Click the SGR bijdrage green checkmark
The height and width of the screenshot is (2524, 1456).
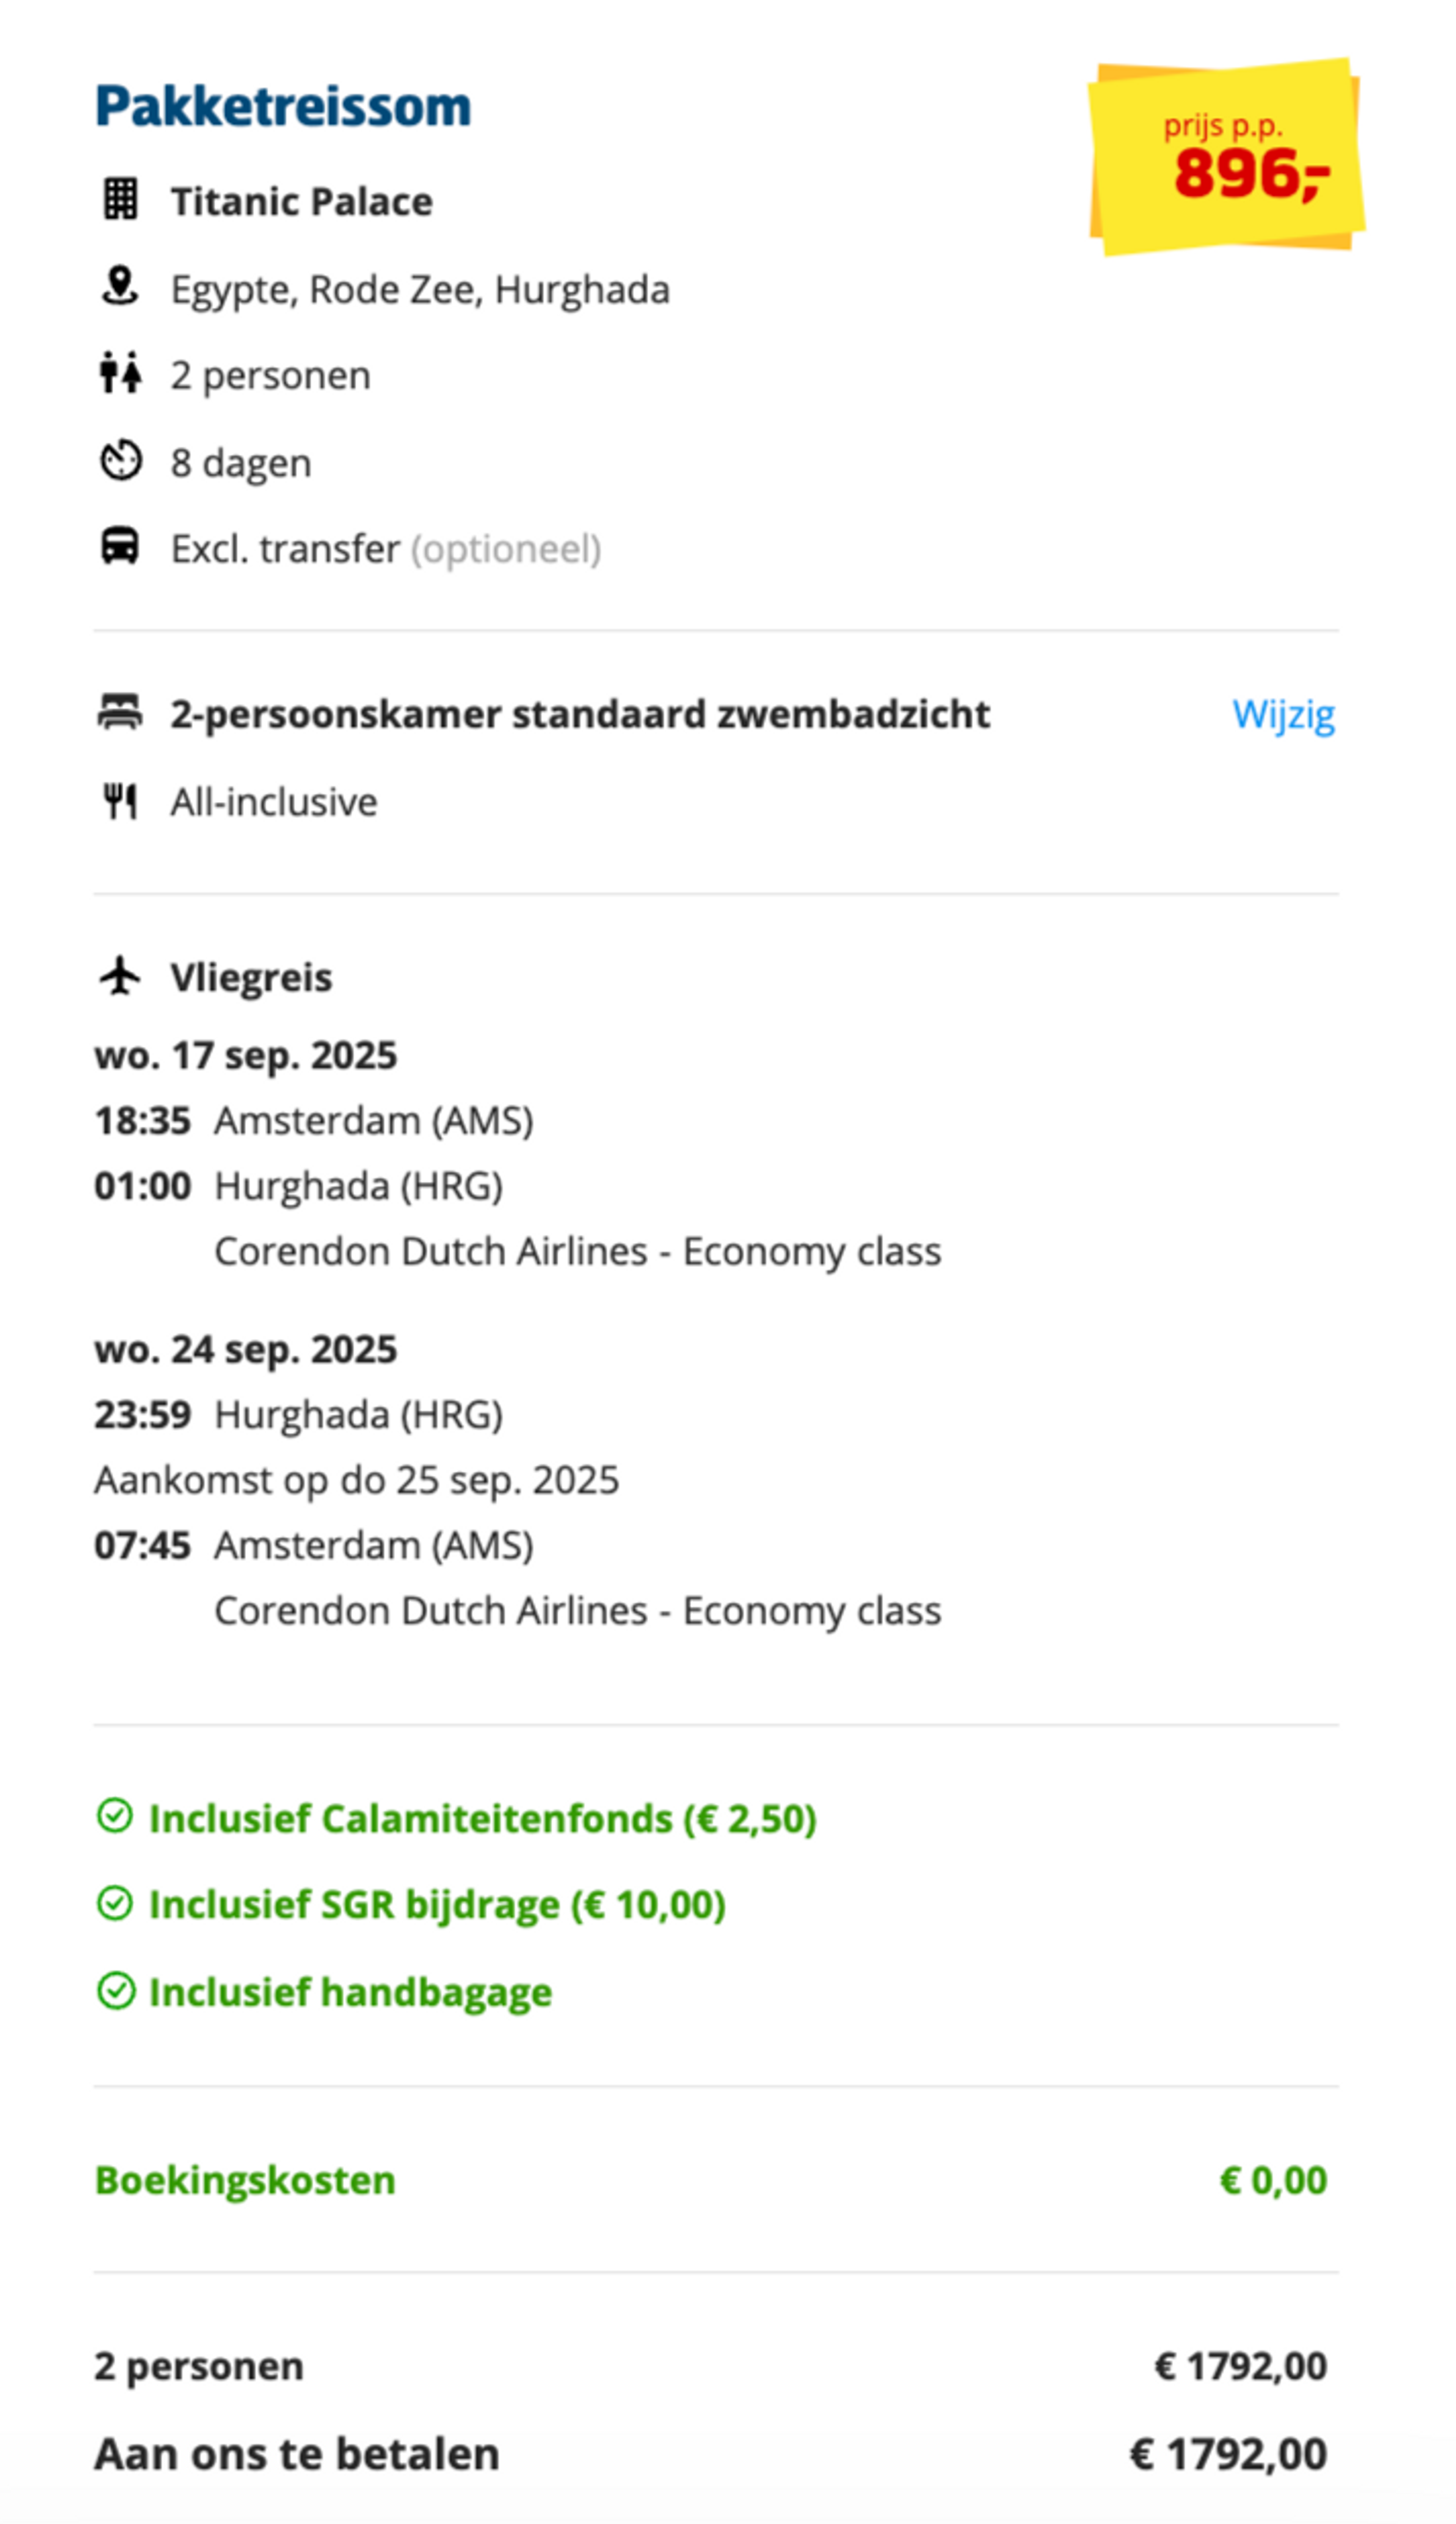[x=115, y=1903]
